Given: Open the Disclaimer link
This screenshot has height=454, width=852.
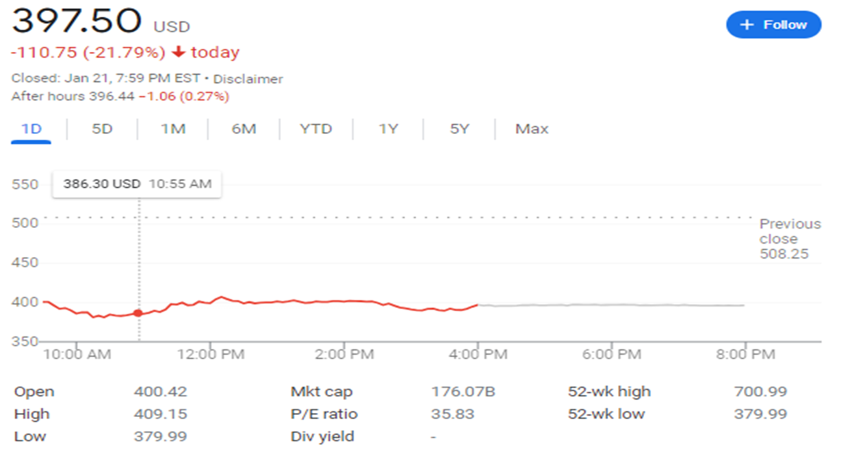Looking at the screenshot, I should tap(248, 79).
